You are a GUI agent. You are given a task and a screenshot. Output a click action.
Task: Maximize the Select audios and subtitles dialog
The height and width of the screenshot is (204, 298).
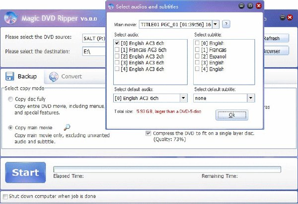coord(250,6)
